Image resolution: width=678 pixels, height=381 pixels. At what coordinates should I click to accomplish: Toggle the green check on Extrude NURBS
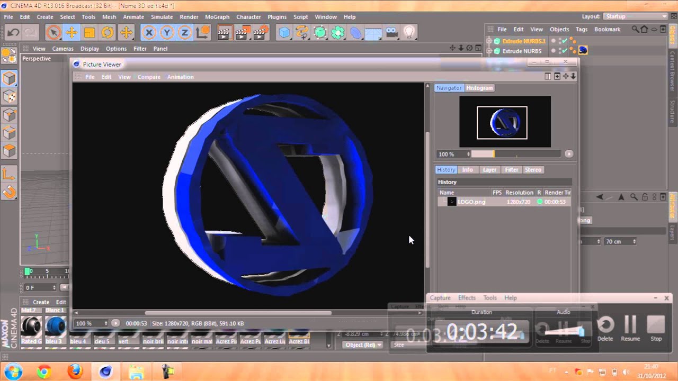pos(564,51)
